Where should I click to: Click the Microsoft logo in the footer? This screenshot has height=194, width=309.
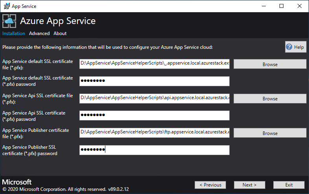[17, 182]
